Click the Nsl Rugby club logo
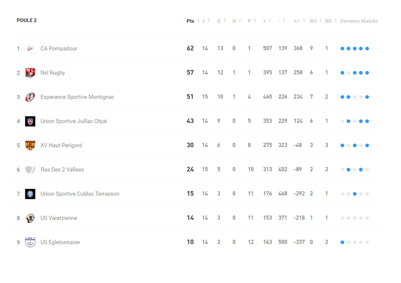Image resolution: width=401 pixels, height=283 pixels. point(30,73)
